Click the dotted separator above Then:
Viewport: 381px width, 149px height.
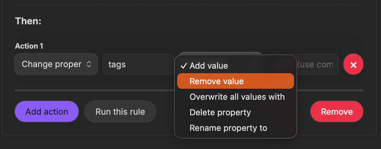tap(188, 4)
